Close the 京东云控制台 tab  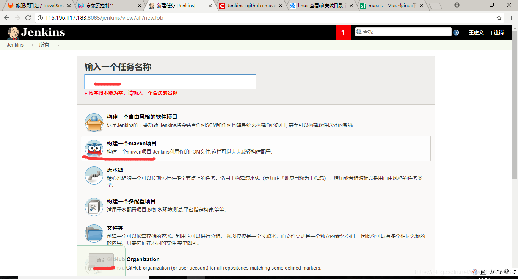(x=139, y=6)
